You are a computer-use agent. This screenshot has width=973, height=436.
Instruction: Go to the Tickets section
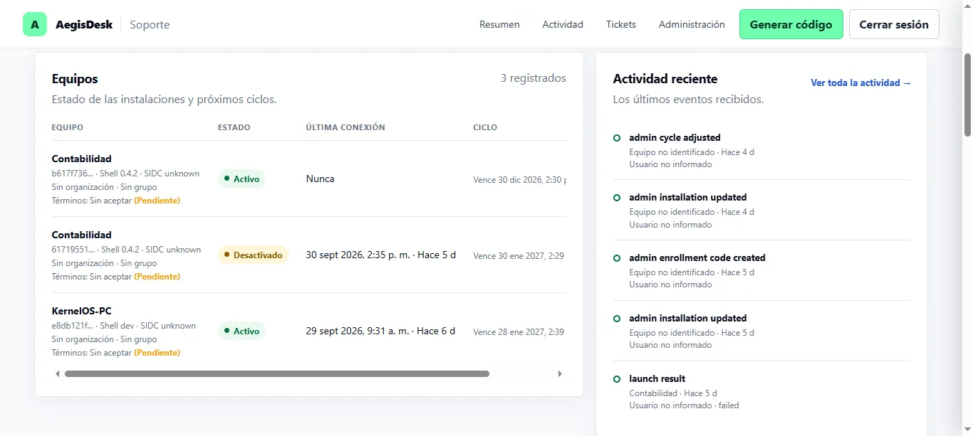click(x=621, y=24)
